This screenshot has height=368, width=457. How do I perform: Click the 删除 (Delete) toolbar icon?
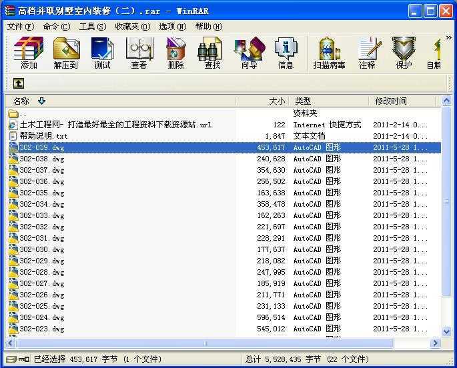[x=175, y=53]
